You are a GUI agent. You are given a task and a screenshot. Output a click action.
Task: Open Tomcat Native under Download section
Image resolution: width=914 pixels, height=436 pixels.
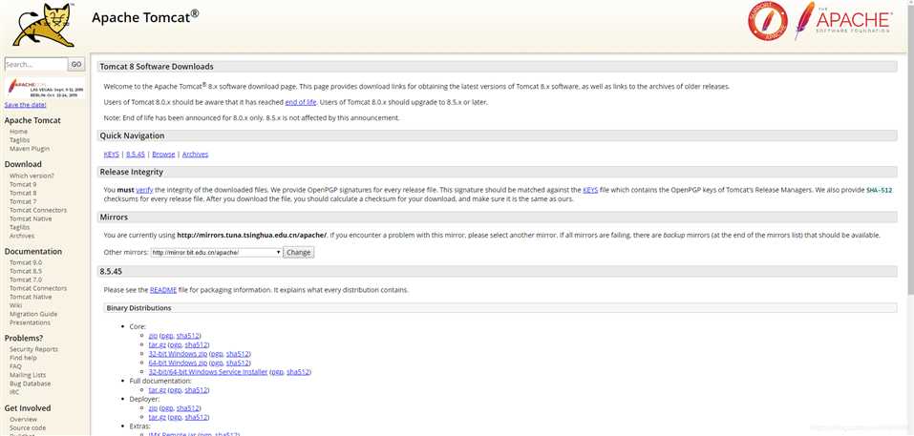pyautogui.click(x=31, y=218)
